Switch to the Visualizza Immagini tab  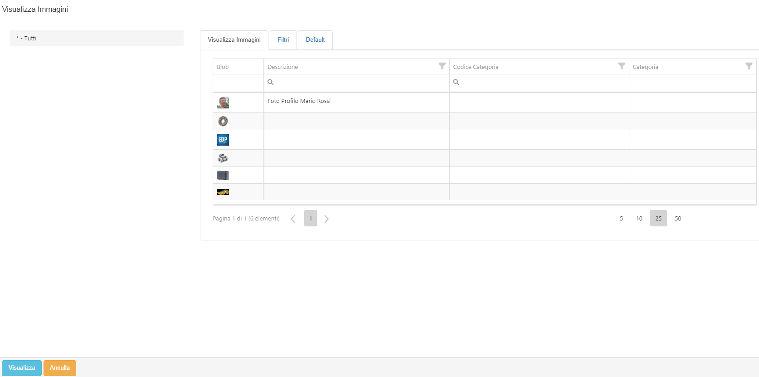[234, 40]
